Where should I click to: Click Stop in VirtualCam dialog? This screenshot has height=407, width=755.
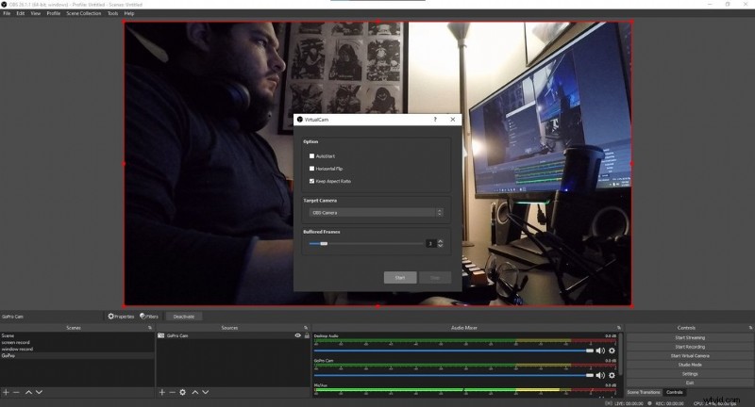tap(435, 278)
